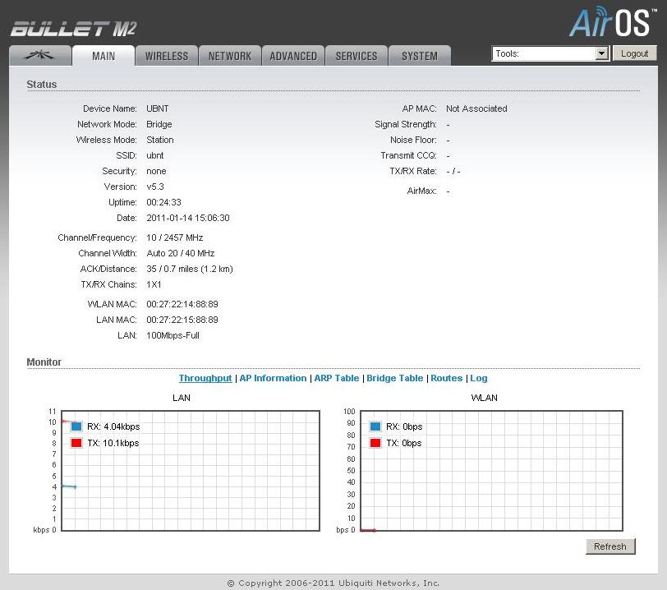Click the blue RX swatch in LAN graph
667x590 pixels.
point(76,426)
